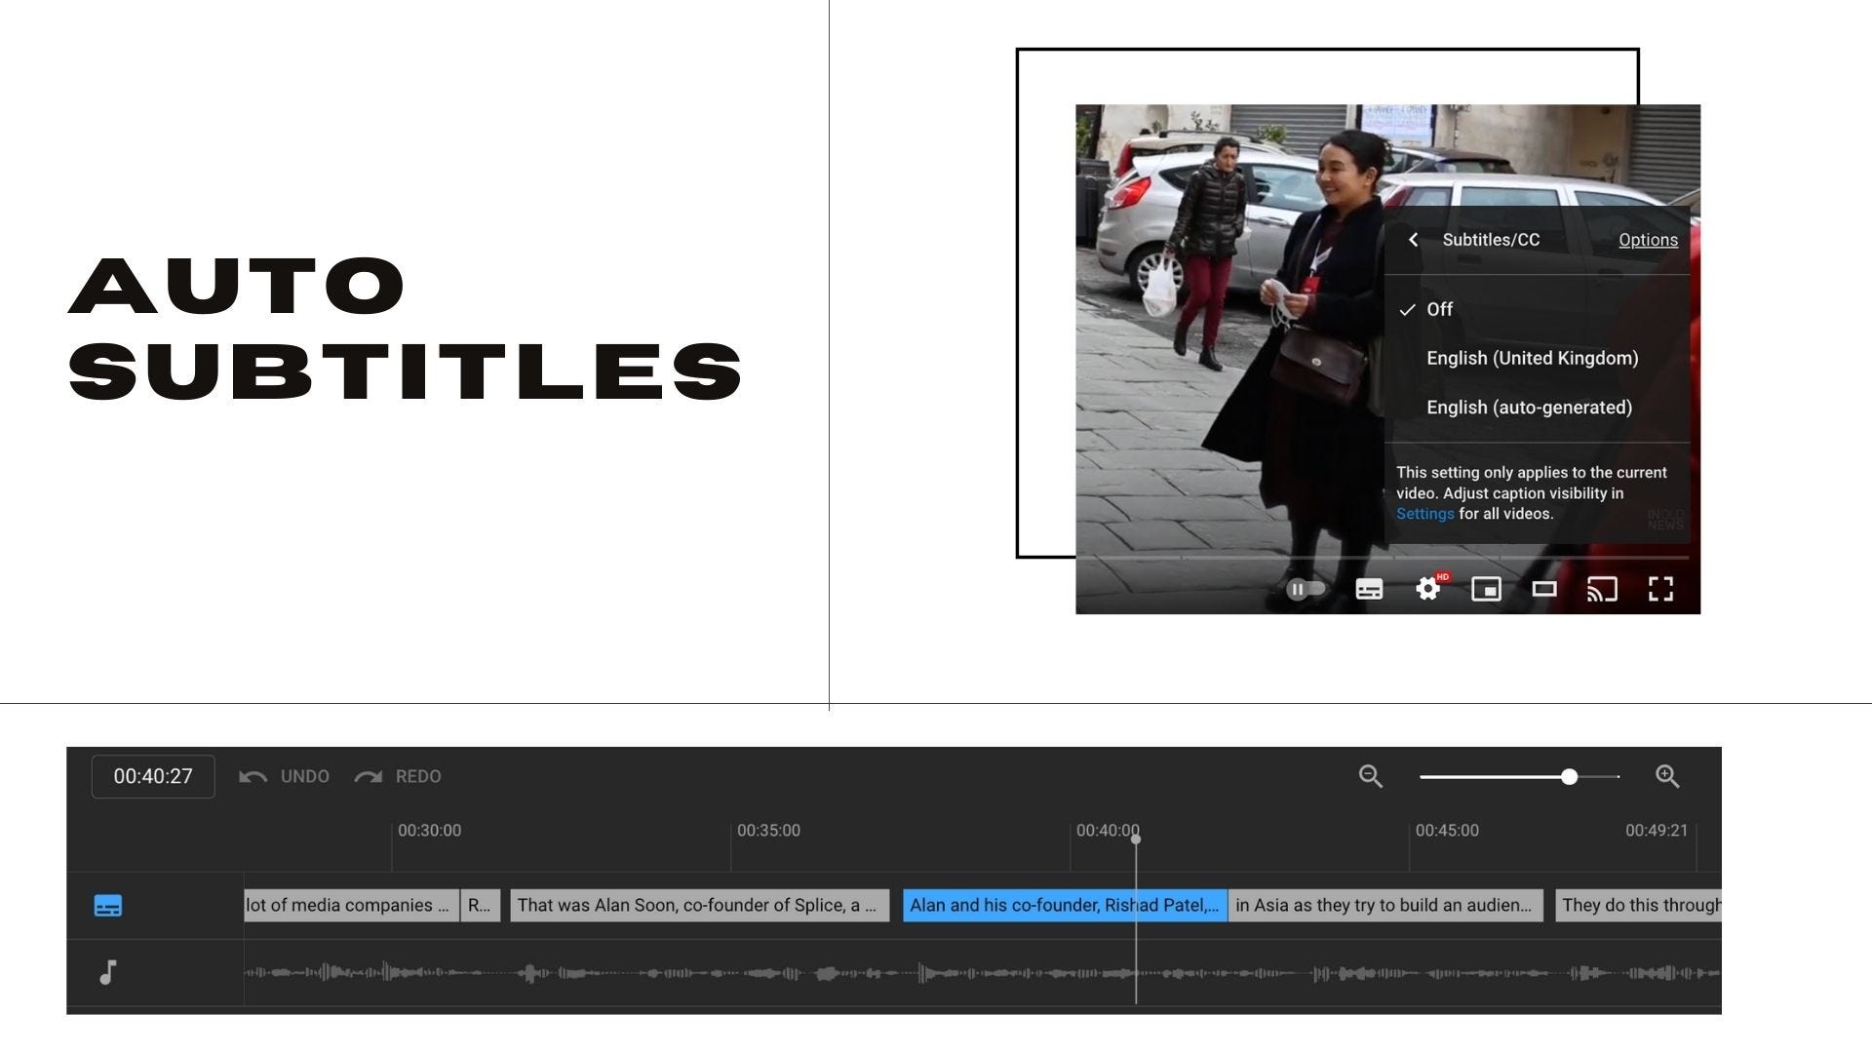Click the cast to TV icon
The image size is (1872, 1053).
pyautogui.click(x=1602, y=589)
